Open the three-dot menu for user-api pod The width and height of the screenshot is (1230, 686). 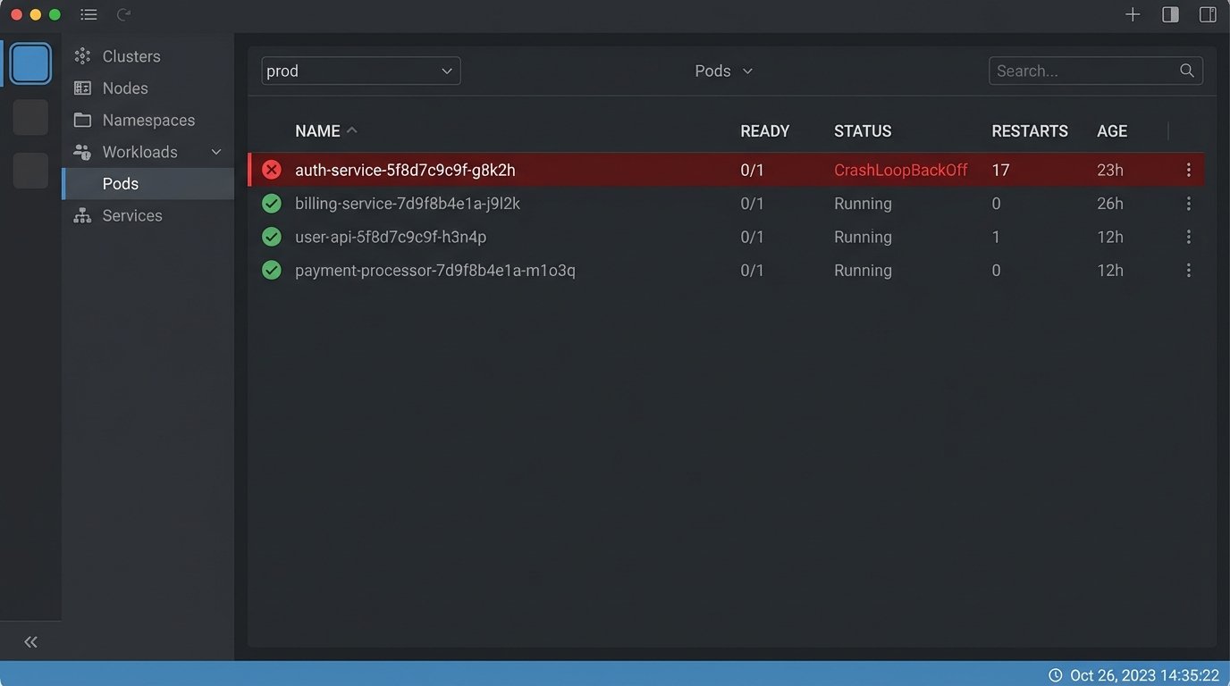click(x=1188, y=237)
